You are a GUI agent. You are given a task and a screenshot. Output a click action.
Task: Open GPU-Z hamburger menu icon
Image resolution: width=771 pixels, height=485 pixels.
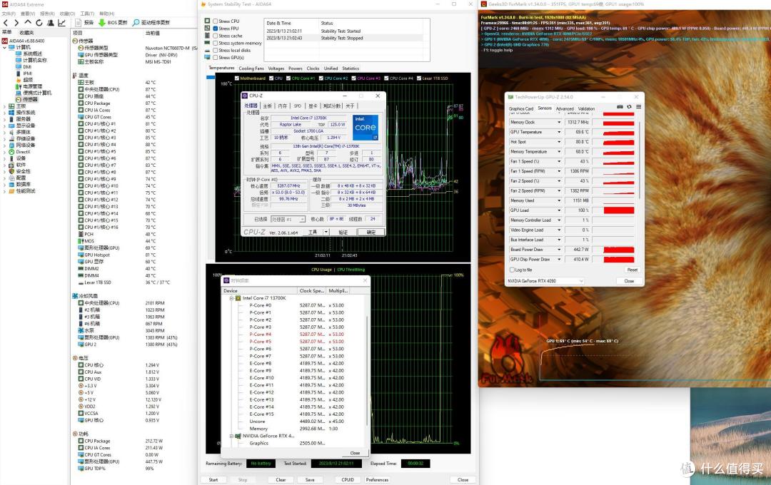pos(638,107)
